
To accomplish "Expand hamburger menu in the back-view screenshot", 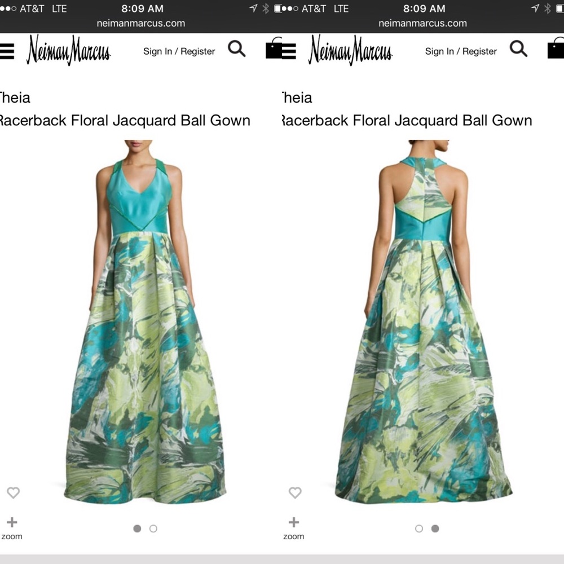I will 289,51.
